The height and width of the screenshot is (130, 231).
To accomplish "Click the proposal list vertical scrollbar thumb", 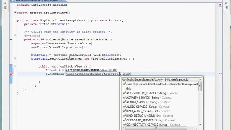I will [200, 86].
